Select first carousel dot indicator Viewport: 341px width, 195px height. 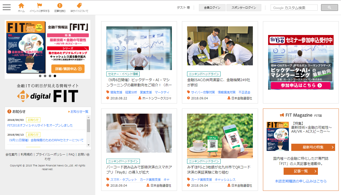(40, 76)
